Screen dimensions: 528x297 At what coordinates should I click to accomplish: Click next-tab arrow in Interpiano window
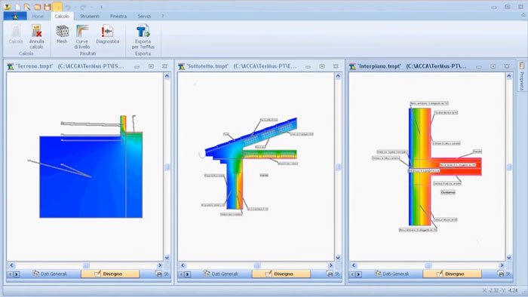click(x=358, y=274)
